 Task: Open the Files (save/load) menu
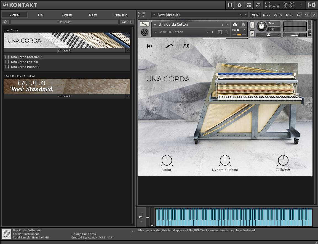[x=230, y=5]
